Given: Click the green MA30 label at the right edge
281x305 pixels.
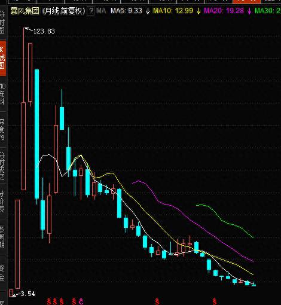Looking at the screenshot, I should tap(267, 11).
